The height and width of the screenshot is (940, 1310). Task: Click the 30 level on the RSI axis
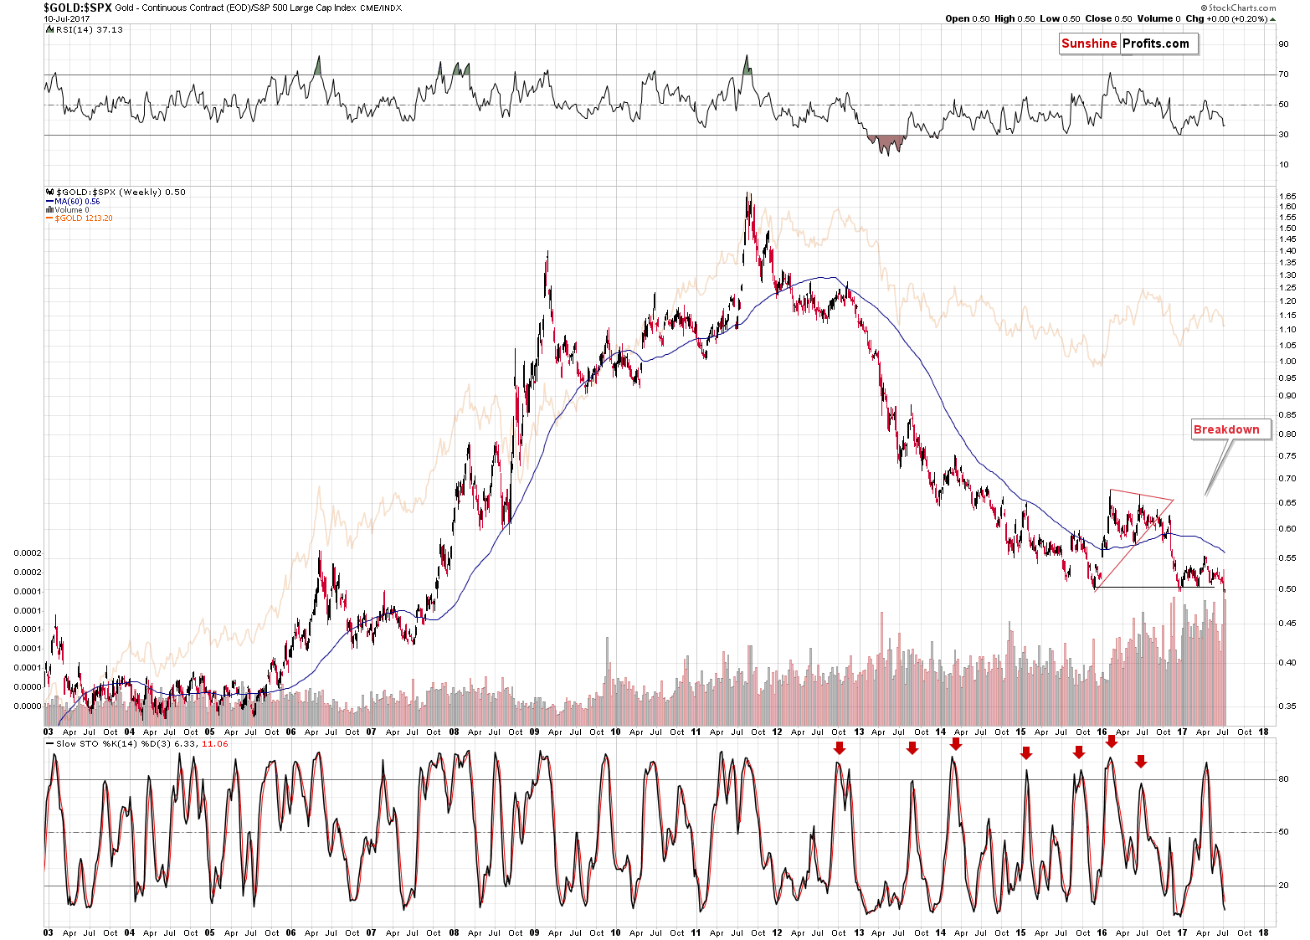pyautogui.click(x=1283, y=134)
